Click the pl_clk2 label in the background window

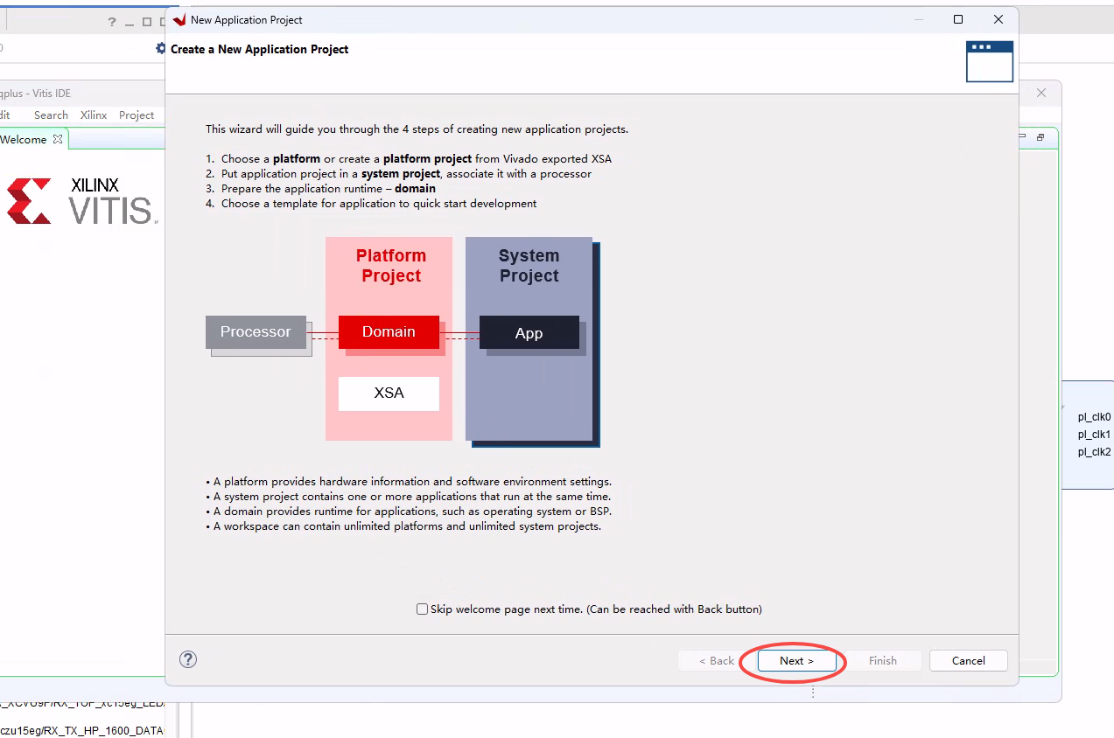(1094, 452)
